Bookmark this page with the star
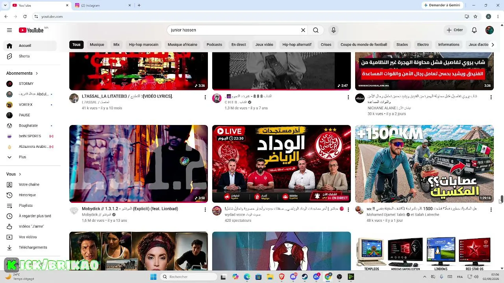Screen dimensions: 504x283 pos(475,17)
